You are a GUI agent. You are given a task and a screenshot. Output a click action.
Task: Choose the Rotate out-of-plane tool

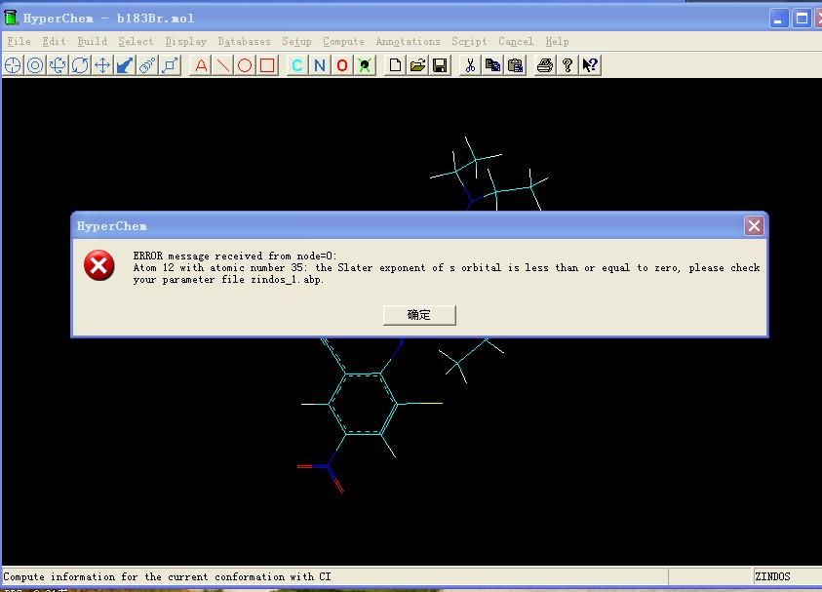click(x=58, y=65)
